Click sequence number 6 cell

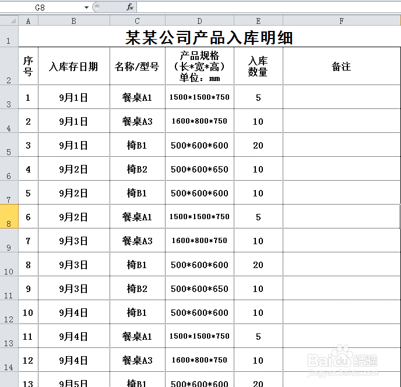tap(29, 217)
